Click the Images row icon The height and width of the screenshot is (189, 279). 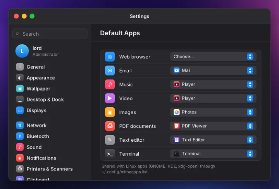[x=110, y=112]
